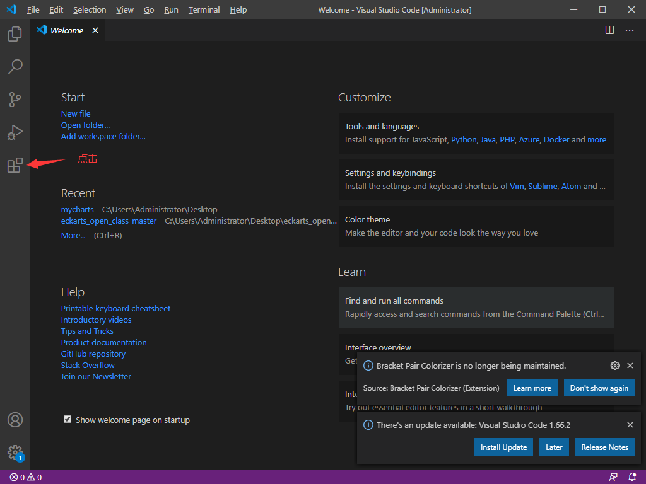
Task: Open the Manage gear icon with badge
Action: (x=15, y=452)
